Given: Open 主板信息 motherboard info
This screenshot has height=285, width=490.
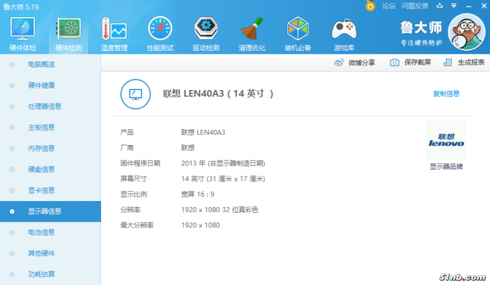Looking at the screenshot, I should tap(41, 127).
